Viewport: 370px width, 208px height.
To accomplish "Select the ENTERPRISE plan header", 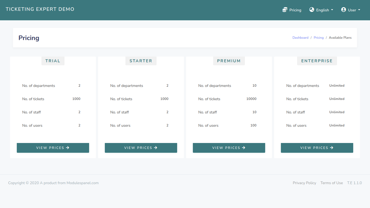I will (x=317, y=61).
